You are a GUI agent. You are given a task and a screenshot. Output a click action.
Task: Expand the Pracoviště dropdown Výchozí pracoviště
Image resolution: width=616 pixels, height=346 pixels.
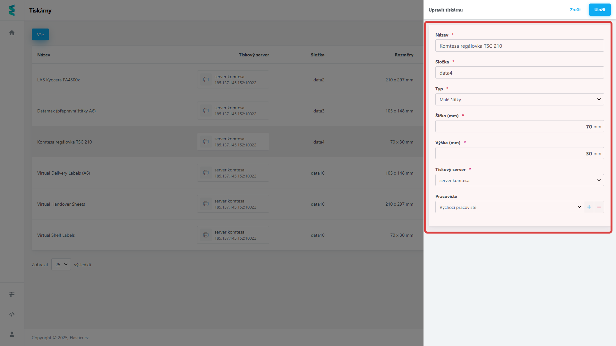(x=509, y=207)
